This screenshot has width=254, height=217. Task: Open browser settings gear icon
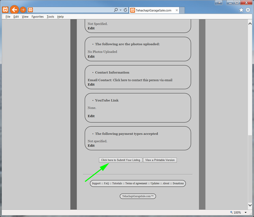point(248,10)
